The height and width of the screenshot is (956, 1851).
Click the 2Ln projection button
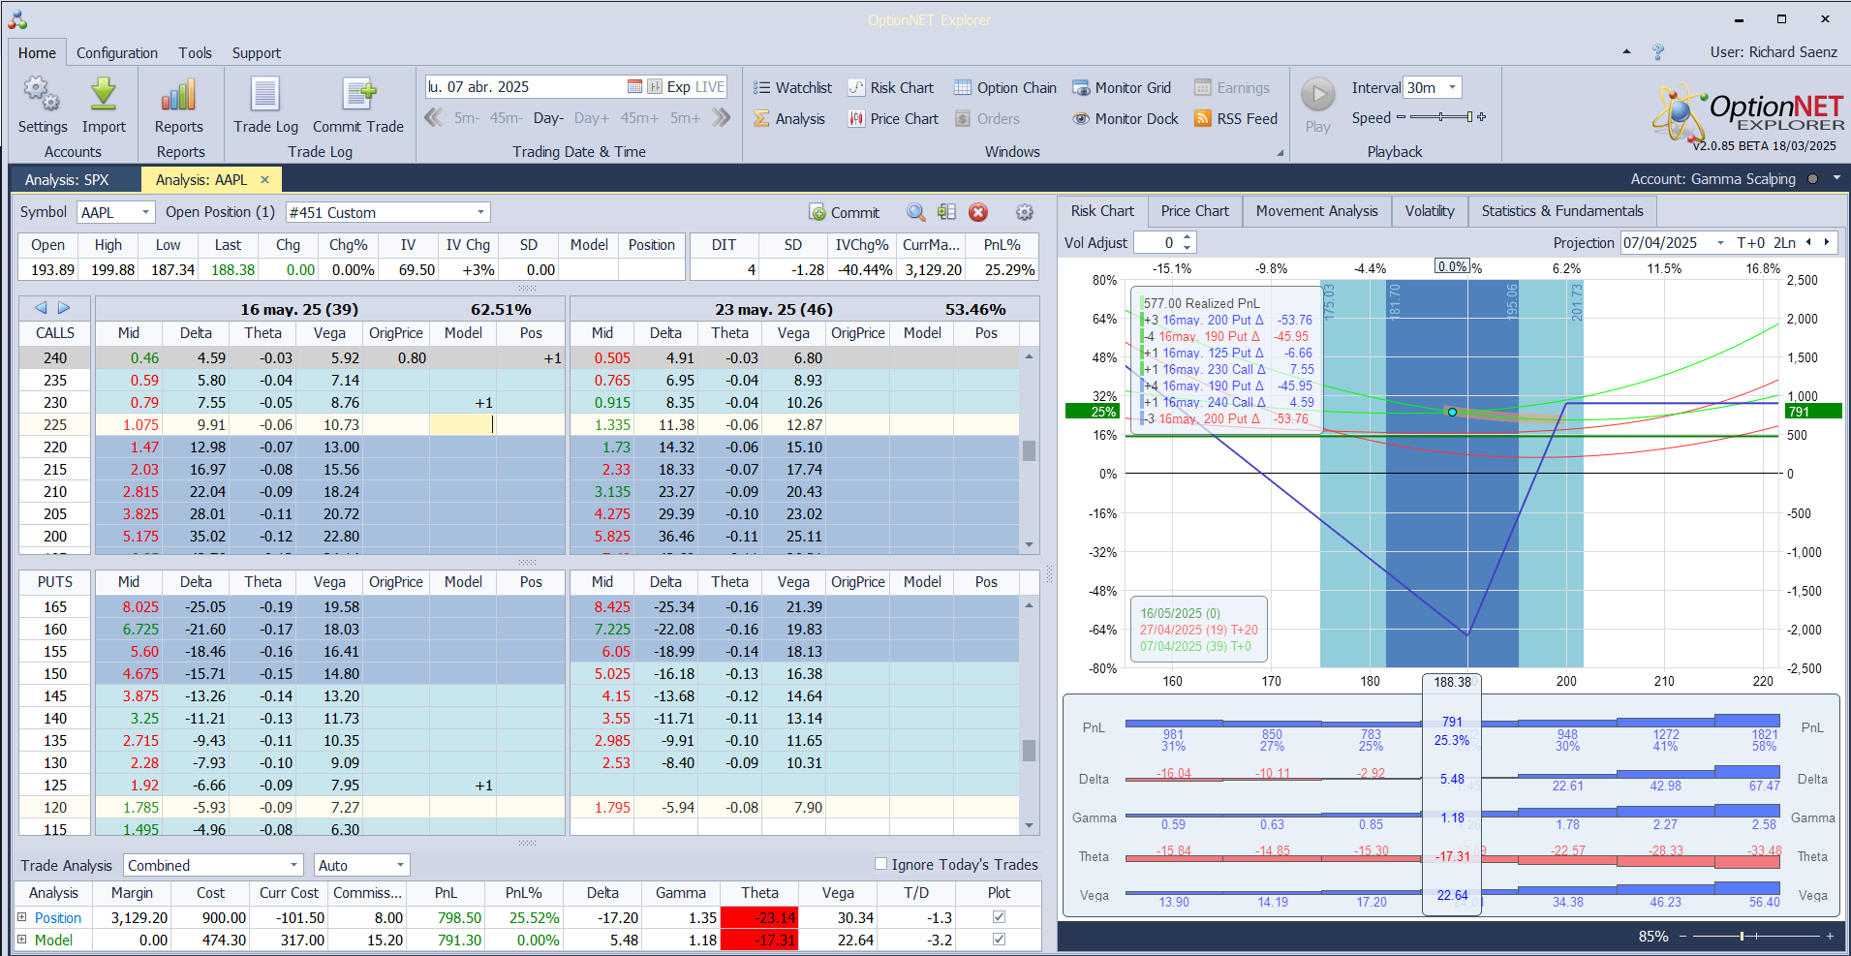pos(1785,242)
